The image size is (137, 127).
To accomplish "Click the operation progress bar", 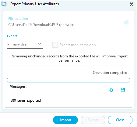I will (68, 80).
